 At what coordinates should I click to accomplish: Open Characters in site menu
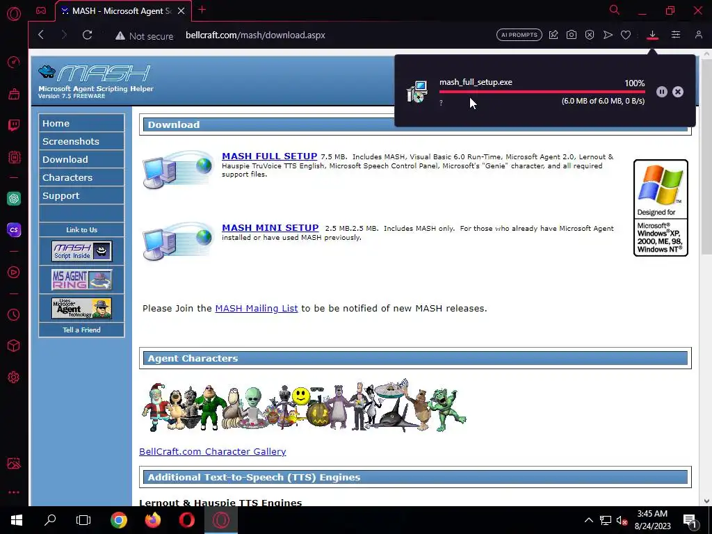click(82, 177)
